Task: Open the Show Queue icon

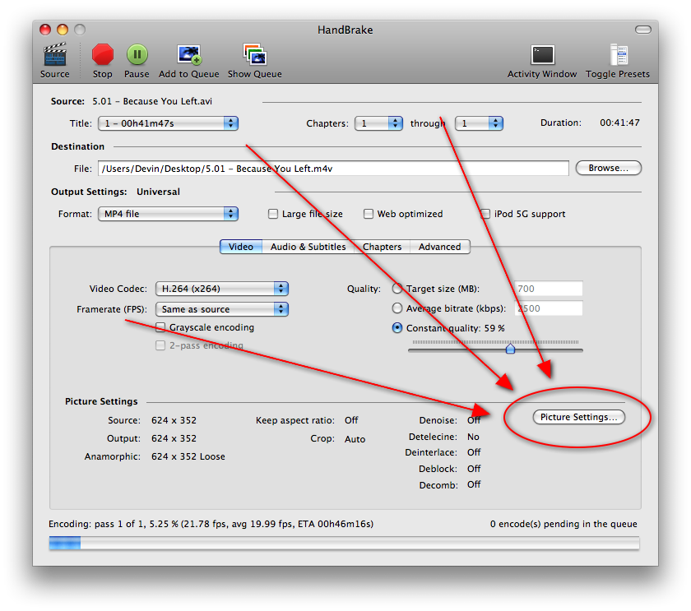Action: coord(255,54)
